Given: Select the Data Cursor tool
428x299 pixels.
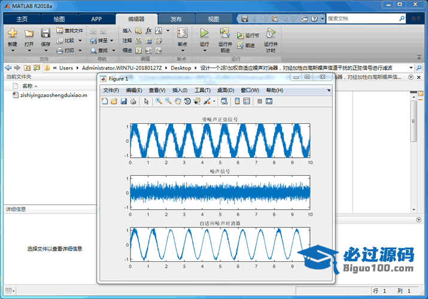Looking at the screenshot, I should [x=196, y=102].
